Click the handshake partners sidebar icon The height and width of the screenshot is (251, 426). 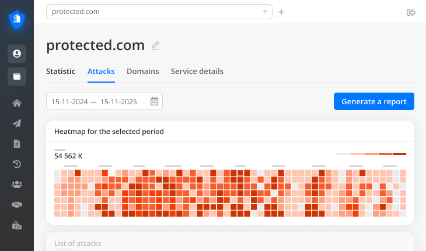click(x=16, y=205)
